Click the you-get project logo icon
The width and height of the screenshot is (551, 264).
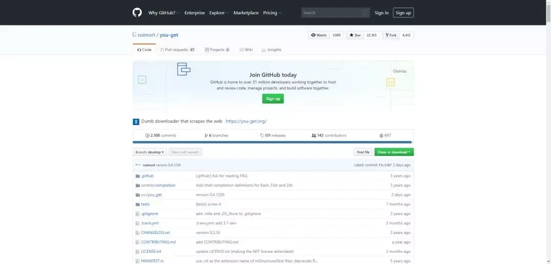136,122
